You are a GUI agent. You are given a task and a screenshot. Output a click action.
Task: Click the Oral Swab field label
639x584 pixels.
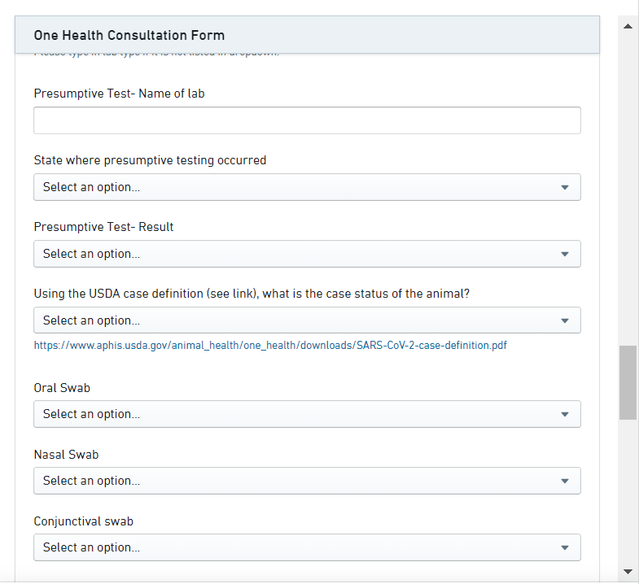[62, 388]
